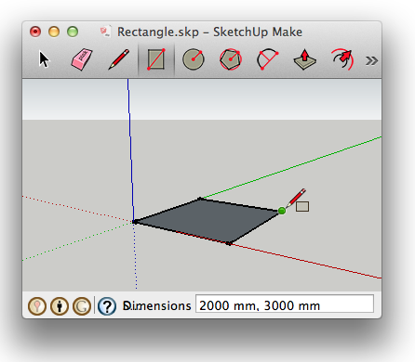
Task: Click the dark gray rectangle face
Action: [207, 220]
